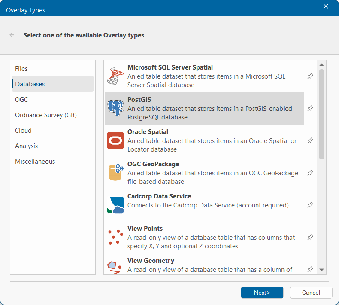The width and height of the screenshot is (339, 305).
Task: Pin the OGC GeoPackage overlay type
Action: [x=310, y=173]
